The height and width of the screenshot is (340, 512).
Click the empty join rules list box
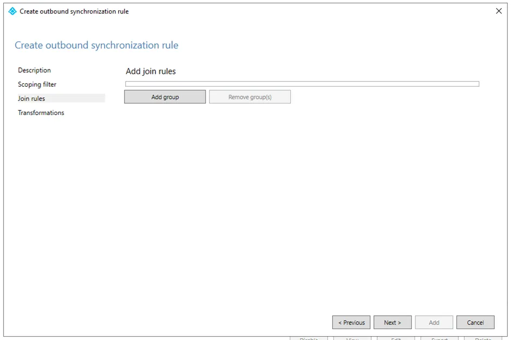(302, 84)
